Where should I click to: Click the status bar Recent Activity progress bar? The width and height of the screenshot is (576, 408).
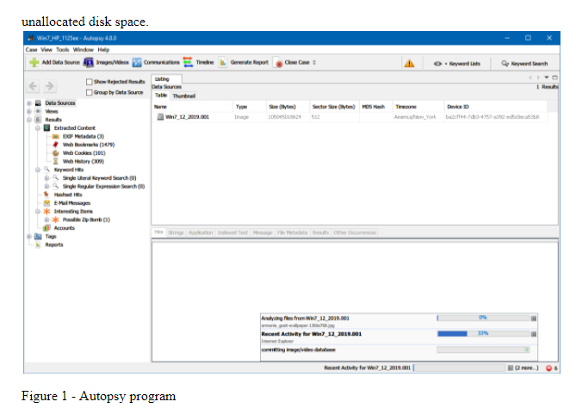click(460, 368)
